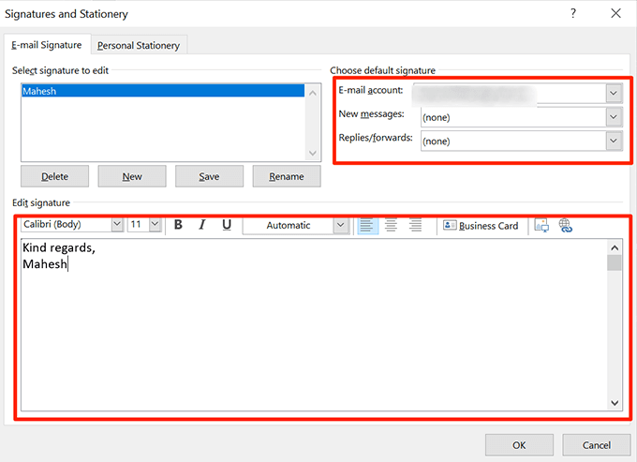
Task: Center align signature text
Action: coord(391,225)
